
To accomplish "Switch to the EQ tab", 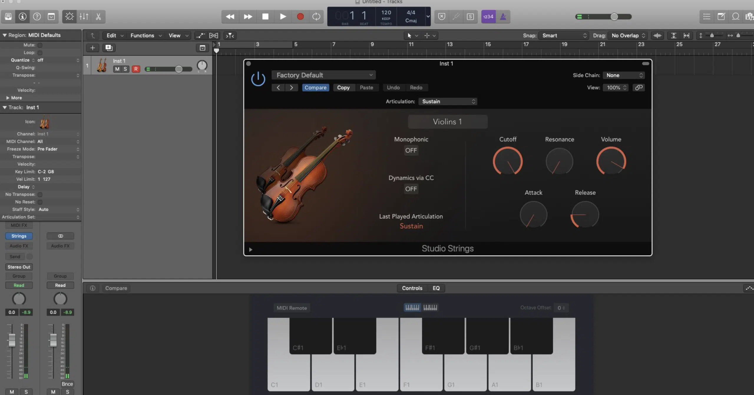I will pyautogui.click(x=436, y=288).
